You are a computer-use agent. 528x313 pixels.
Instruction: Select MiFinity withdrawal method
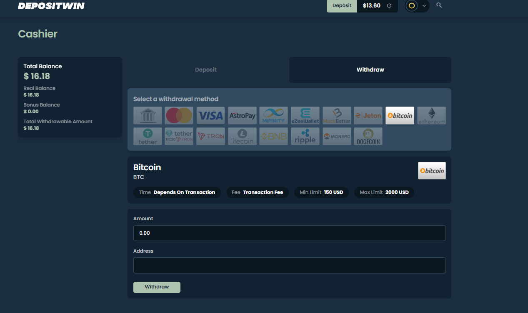tap(273, 116)
